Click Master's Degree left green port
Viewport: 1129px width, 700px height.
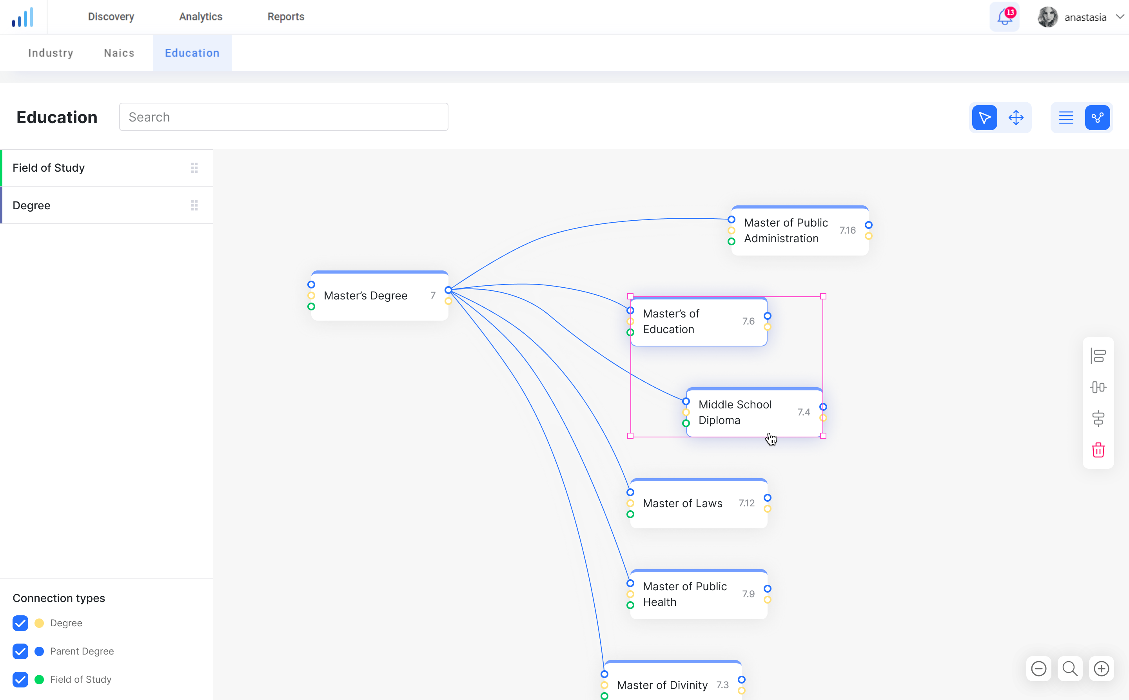(311, 306)
